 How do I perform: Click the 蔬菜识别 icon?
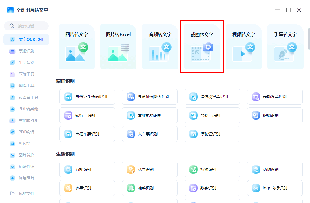(x=131, y=188)
